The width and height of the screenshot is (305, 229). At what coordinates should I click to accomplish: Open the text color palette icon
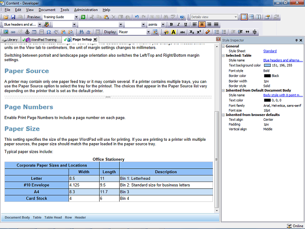[x=166, y=32]
